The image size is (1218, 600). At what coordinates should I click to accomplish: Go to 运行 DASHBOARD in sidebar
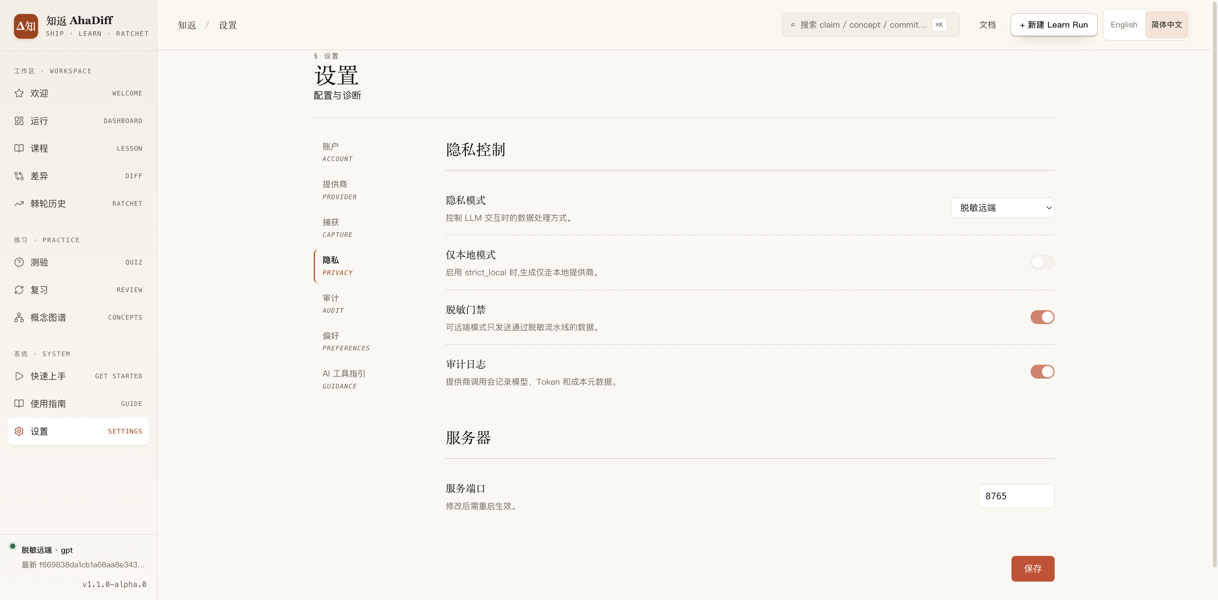[x=78, y=121]
